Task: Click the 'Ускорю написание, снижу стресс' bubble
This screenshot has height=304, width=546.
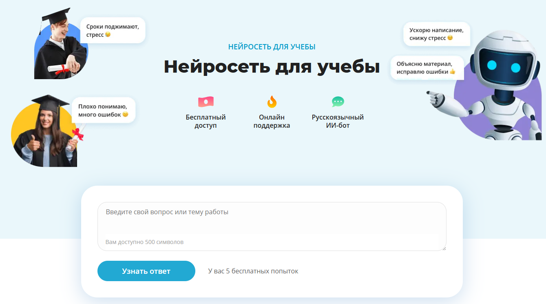Action: [x=436, y=34]
